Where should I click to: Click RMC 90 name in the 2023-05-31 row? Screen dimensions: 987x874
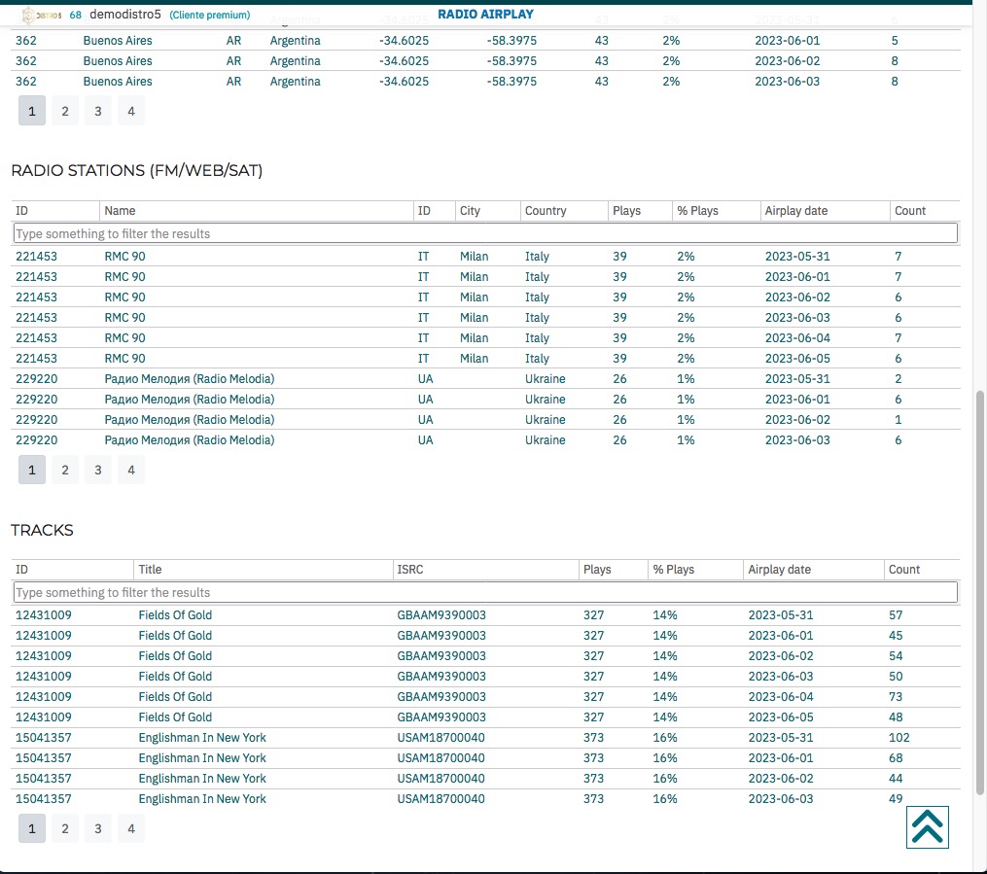pyautogui.click(x=124, y=256)
